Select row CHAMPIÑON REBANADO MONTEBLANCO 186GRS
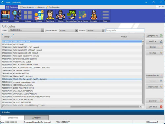The image size is (165, 124). click(x=72, y=97)
